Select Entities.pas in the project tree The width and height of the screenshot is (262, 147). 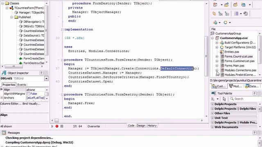[x=232, y=52]
